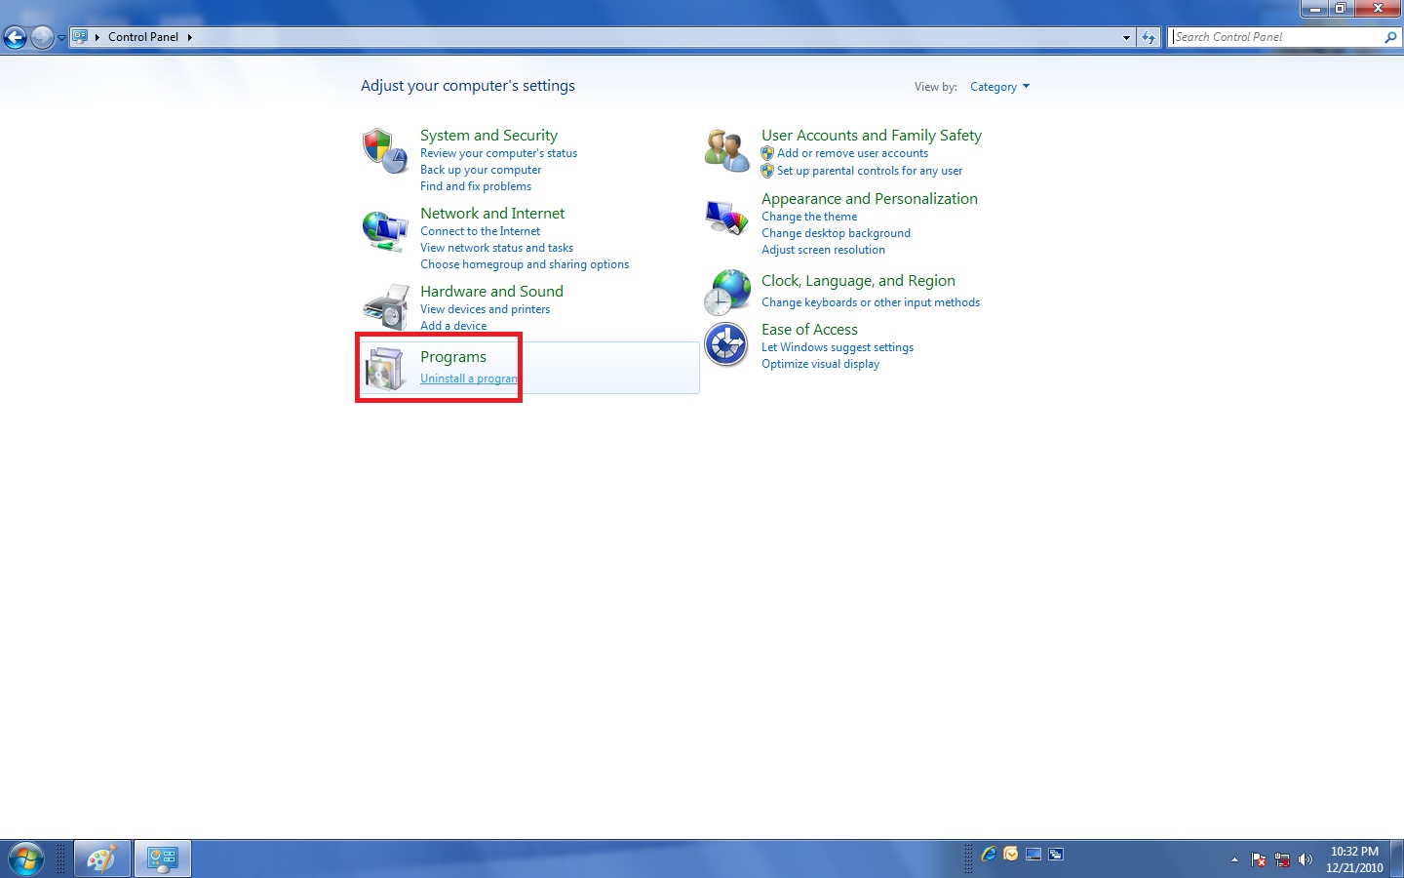This screenshot has width=1404, height=878.
Task: Expand the address bar history dropdown arrow
Action: coord(1127,37)
